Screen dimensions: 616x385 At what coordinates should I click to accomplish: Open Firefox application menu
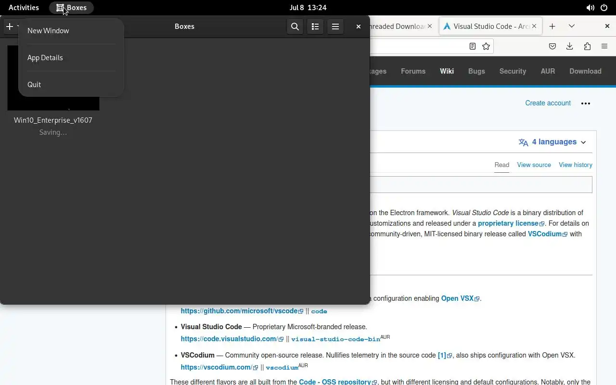(604, 46)
